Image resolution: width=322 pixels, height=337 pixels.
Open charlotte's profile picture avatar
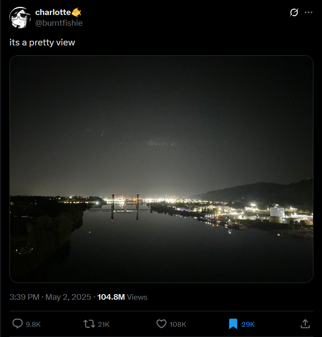click(x=19, y=18)
